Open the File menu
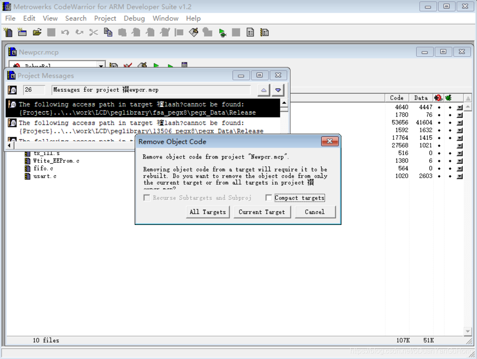The width and height of the screenshot is (477, 359). [x=10, y=18]
